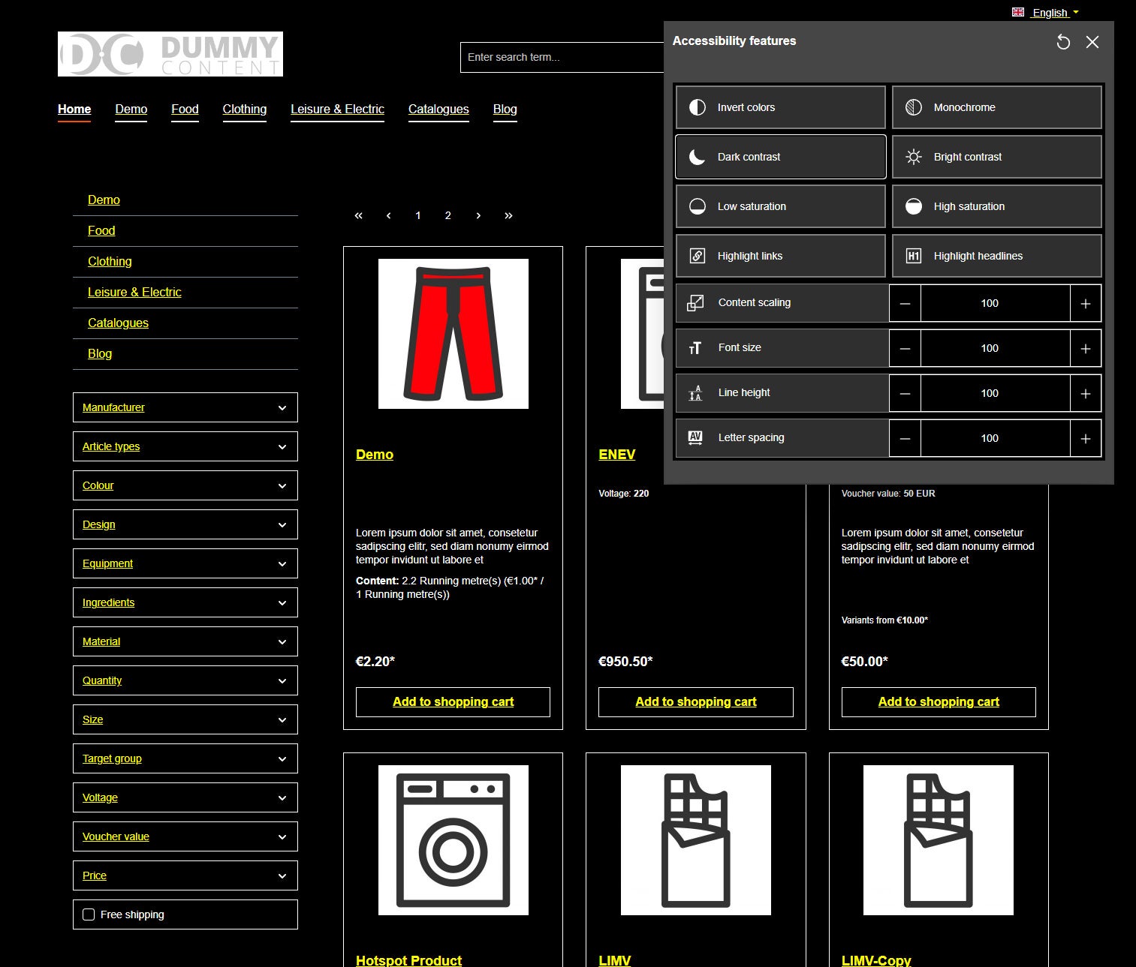This screenshot has width=1136, height=967.
Task: Open the Hotspot Product title link
Action: click(409, 960)
